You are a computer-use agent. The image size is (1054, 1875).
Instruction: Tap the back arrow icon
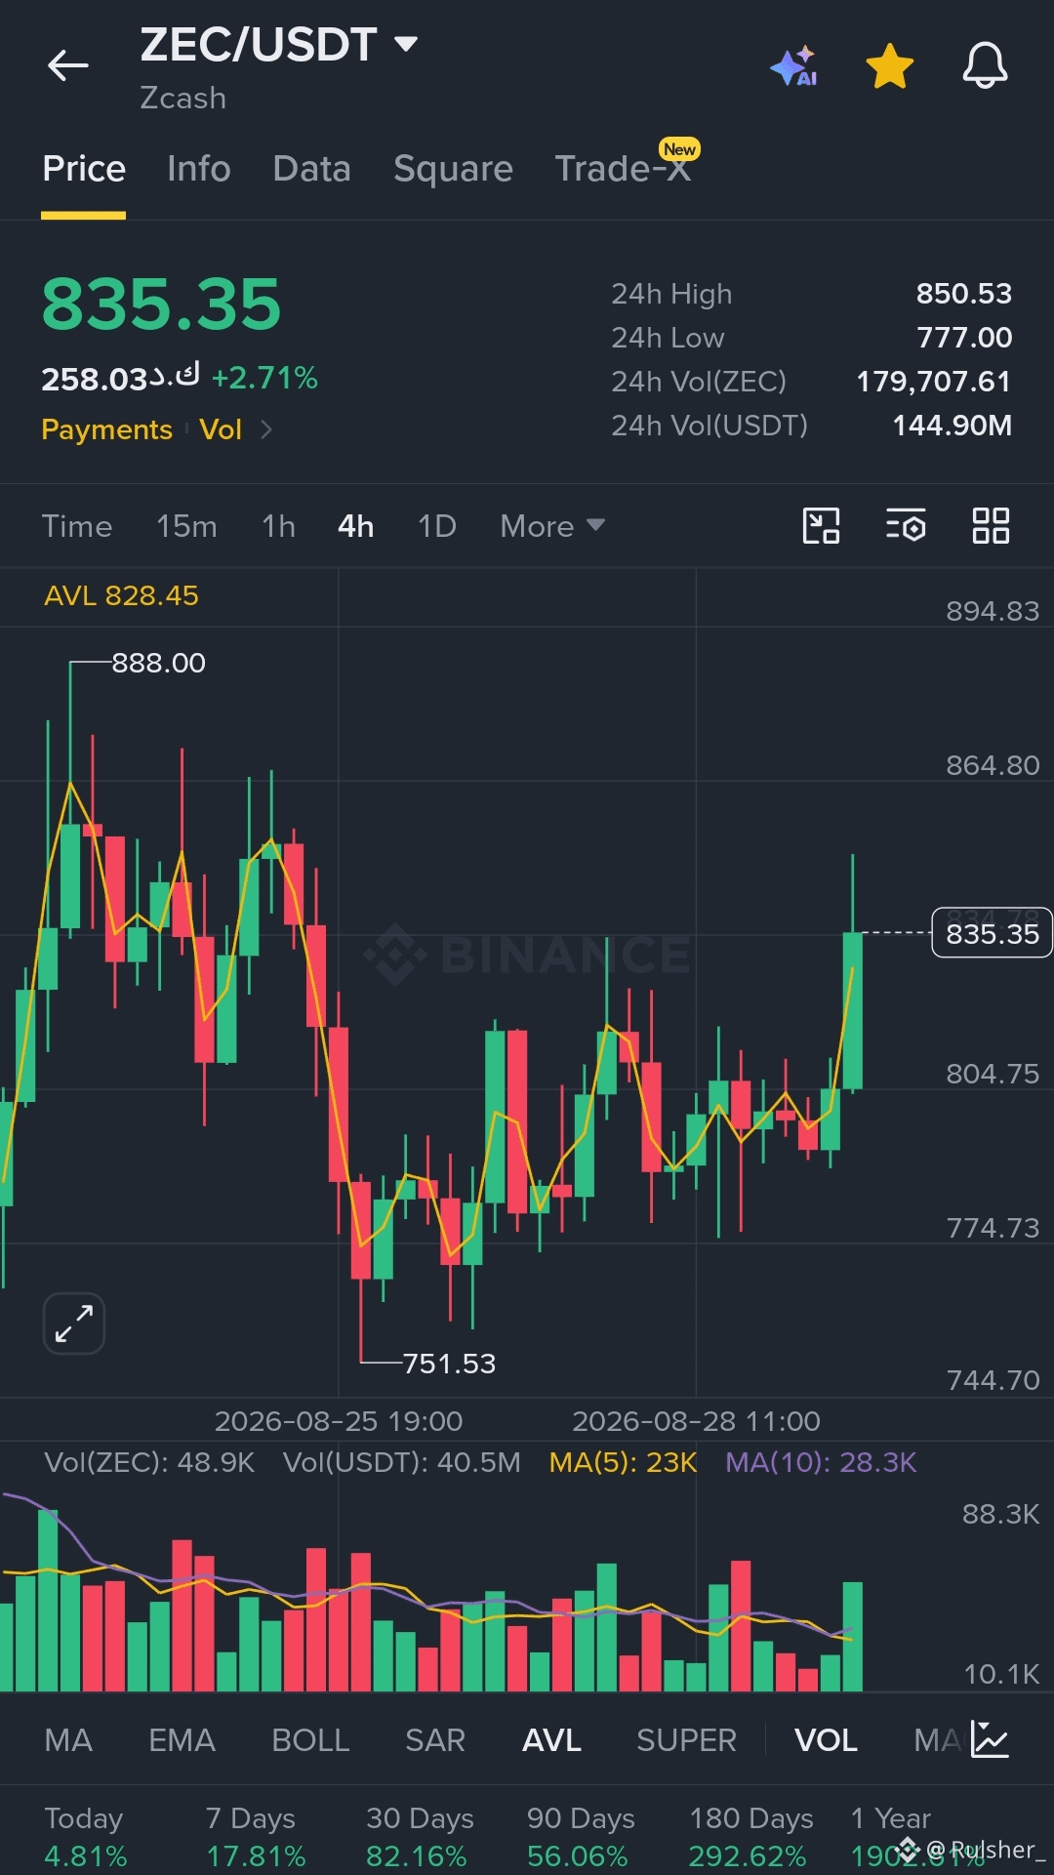[67, 65]
